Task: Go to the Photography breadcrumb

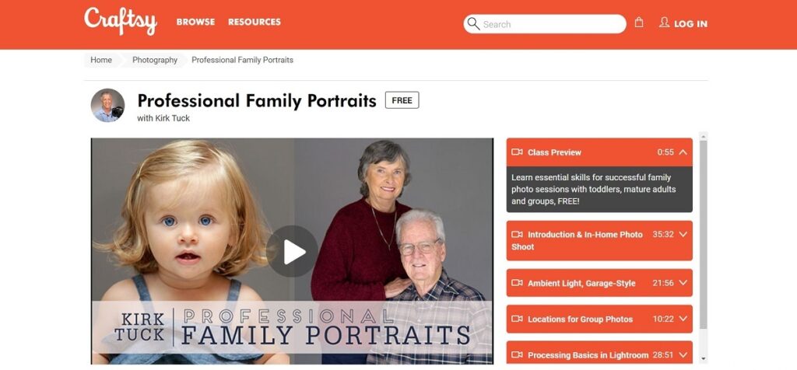Action: [x=155, y=60]
